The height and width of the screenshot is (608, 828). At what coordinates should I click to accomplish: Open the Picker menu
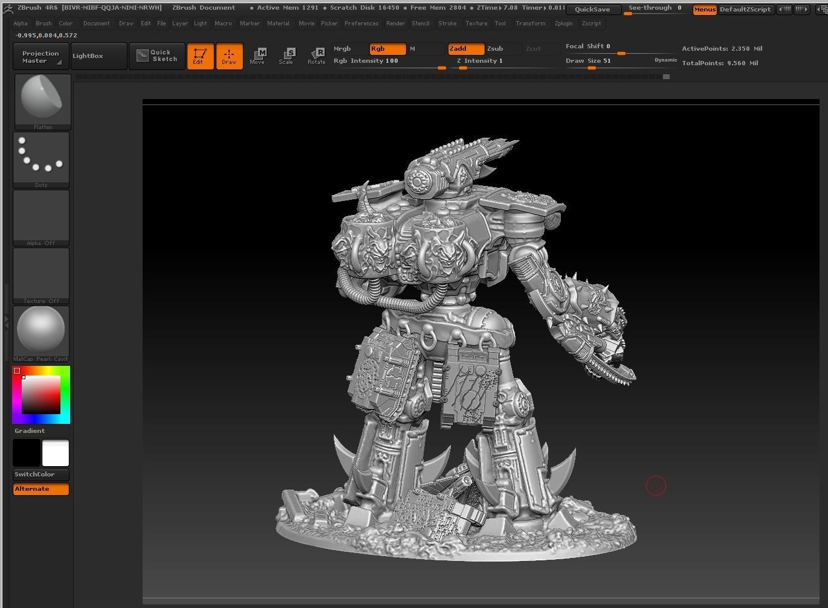(x=329, y=24)
